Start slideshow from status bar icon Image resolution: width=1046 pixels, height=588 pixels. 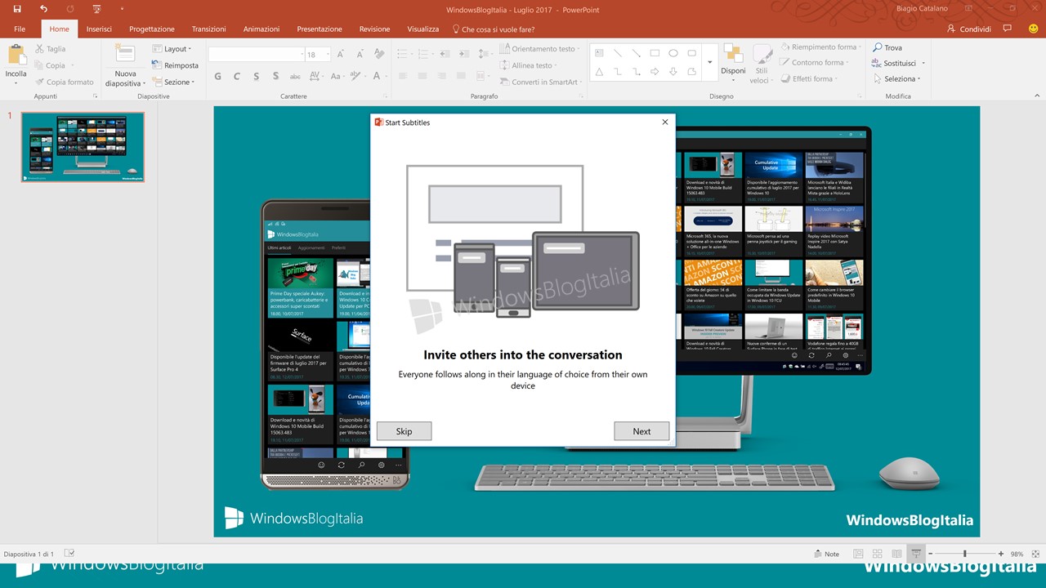click(x=917, y=554)
